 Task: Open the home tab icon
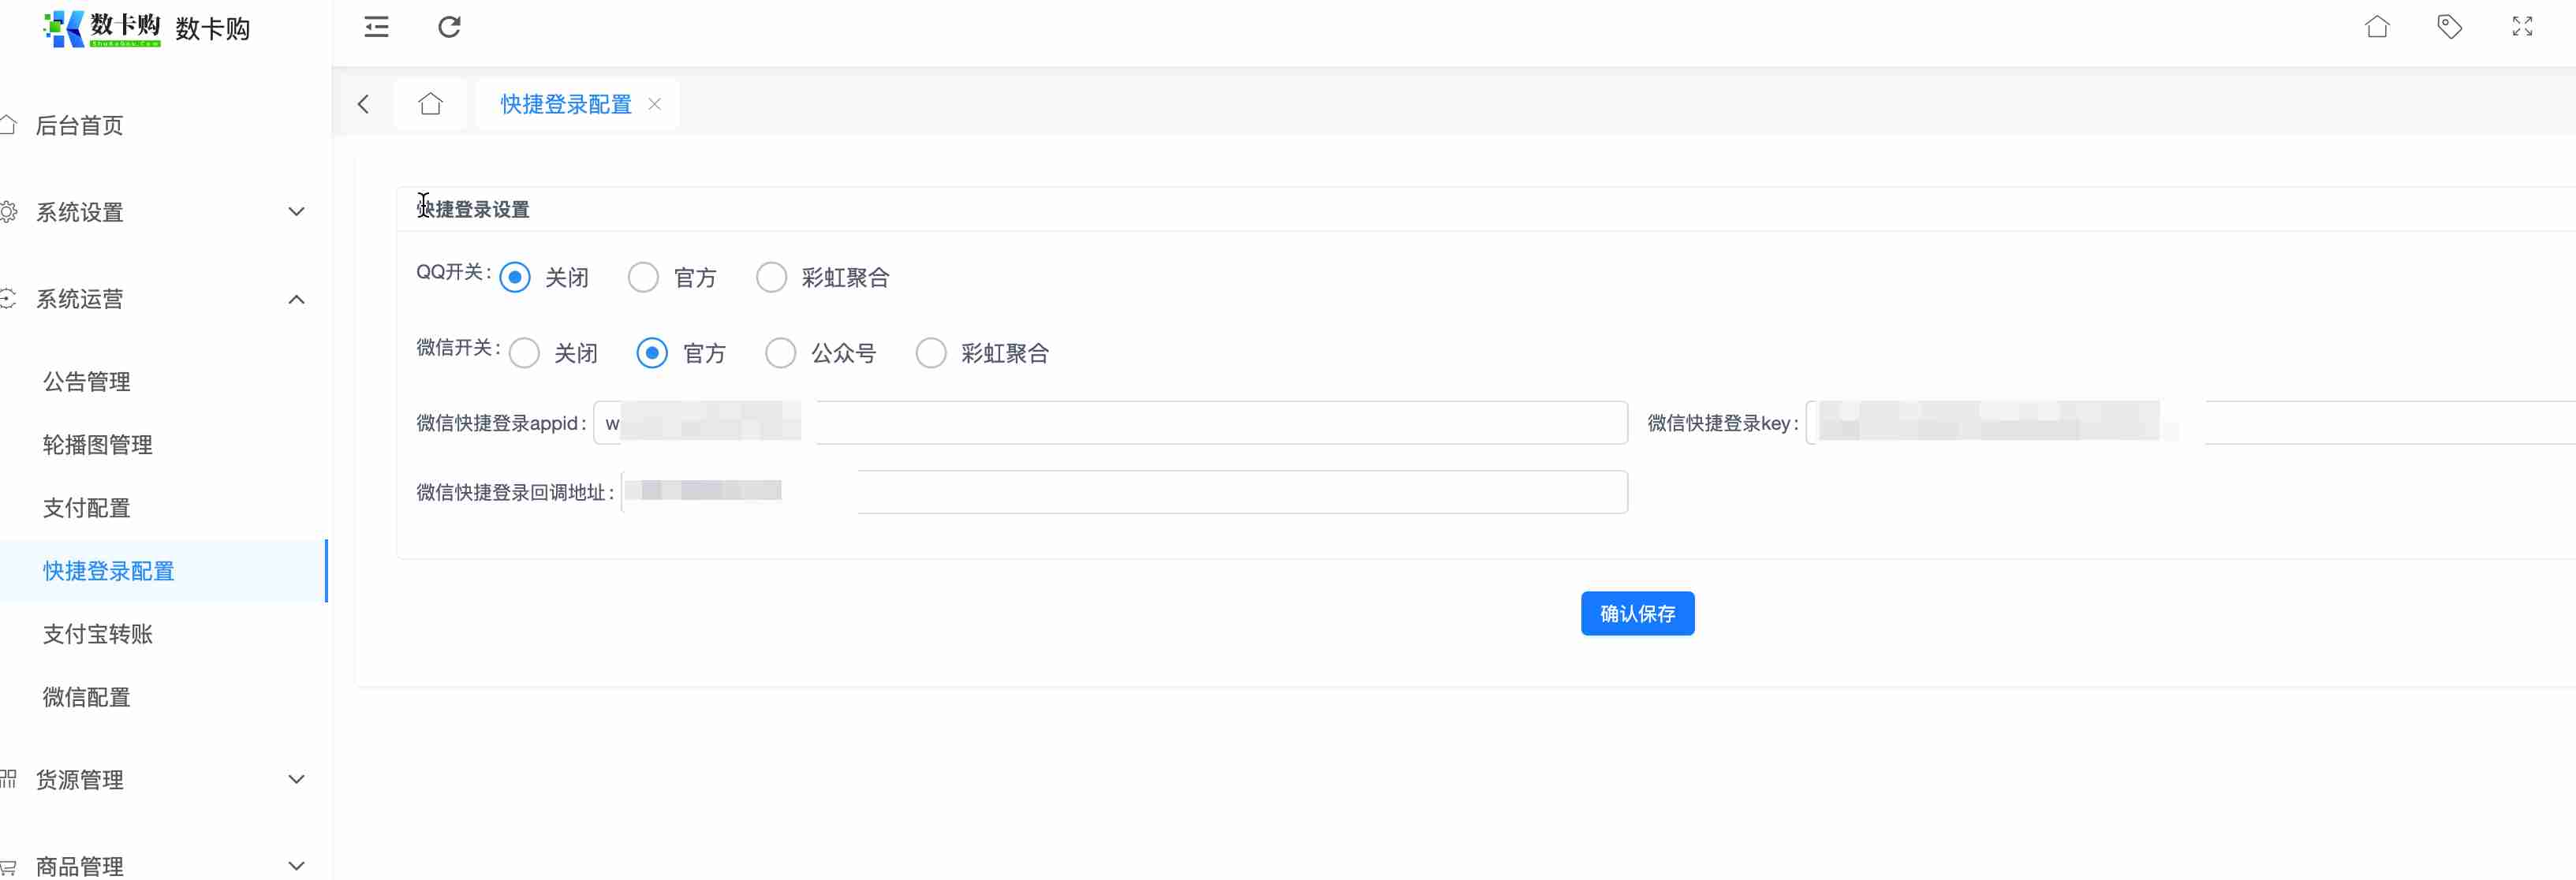[430, 104]
